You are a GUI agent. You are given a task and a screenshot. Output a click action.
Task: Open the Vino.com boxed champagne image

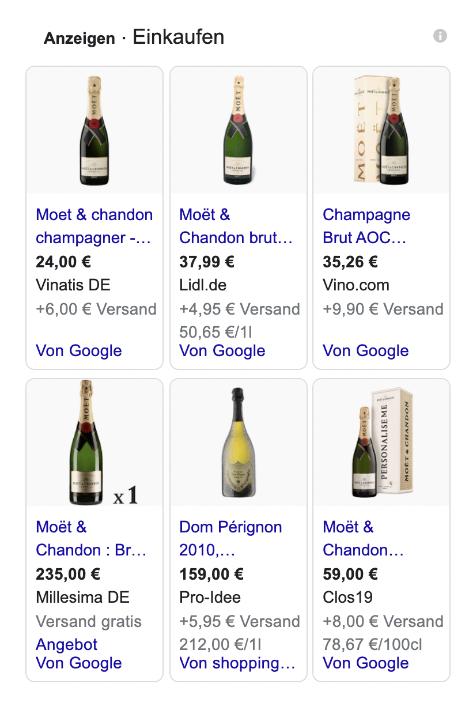(x=381, y=131)
